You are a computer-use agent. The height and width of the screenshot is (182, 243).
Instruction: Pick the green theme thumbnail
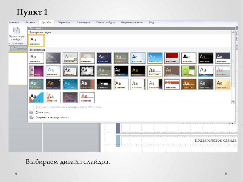[x=189, y=71]
